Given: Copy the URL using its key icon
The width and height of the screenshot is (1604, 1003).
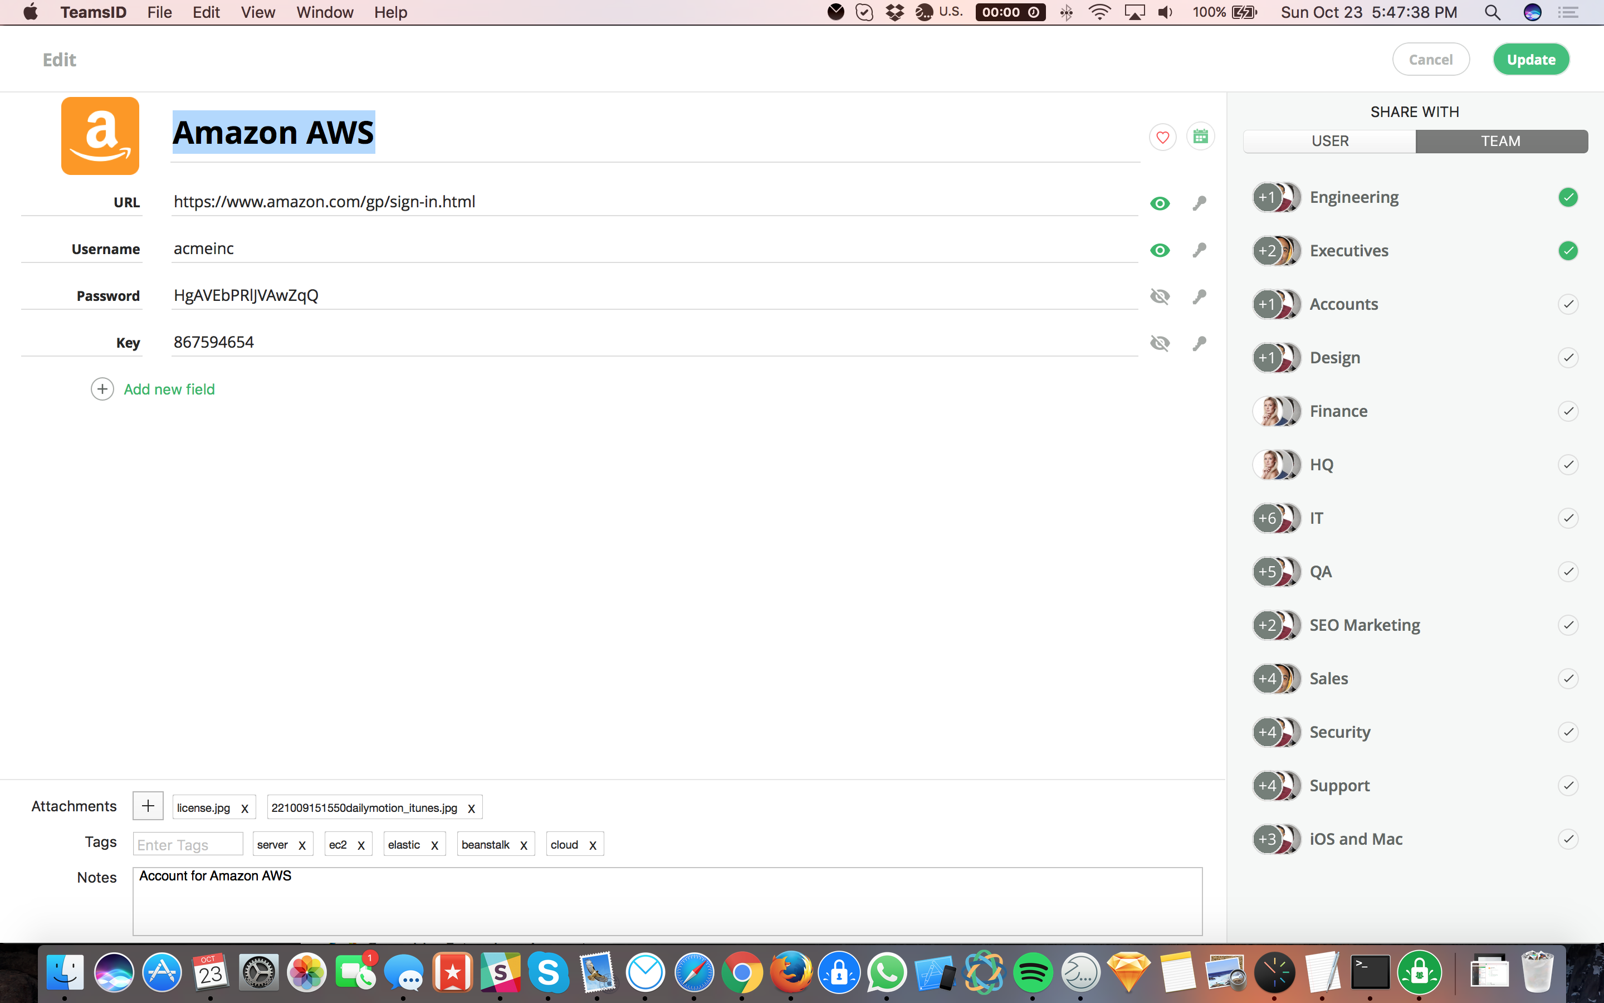Looking at the screenshot, I should pyautogui.click(x=1200, y=203).
